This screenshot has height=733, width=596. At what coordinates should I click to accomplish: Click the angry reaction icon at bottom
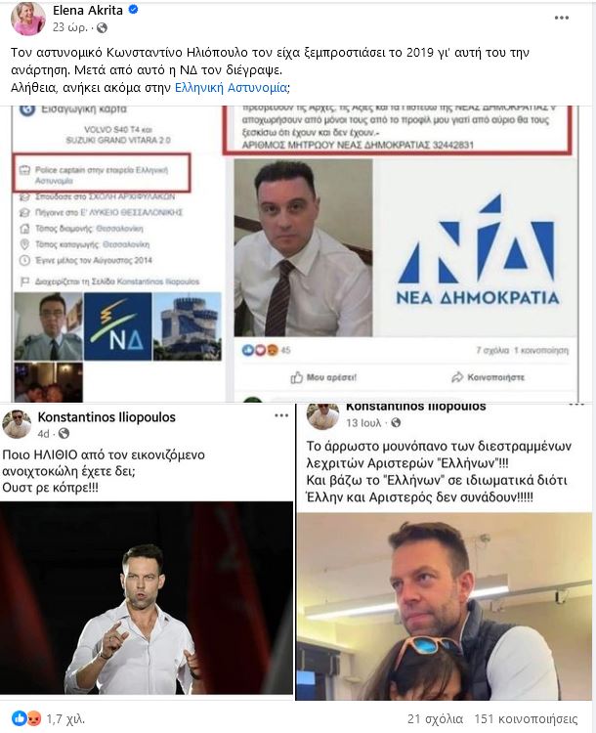click(x=33, y=718)
